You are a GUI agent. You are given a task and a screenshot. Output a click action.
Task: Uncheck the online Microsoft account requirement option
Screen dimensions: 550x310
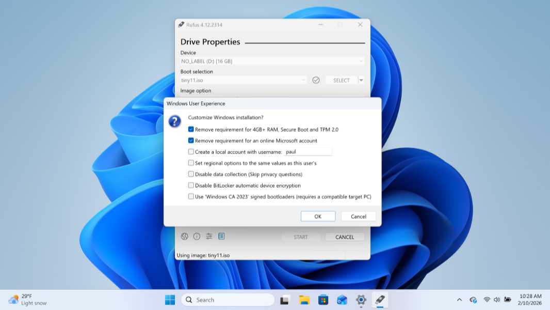pyautogui.click(x=191, y=141)
